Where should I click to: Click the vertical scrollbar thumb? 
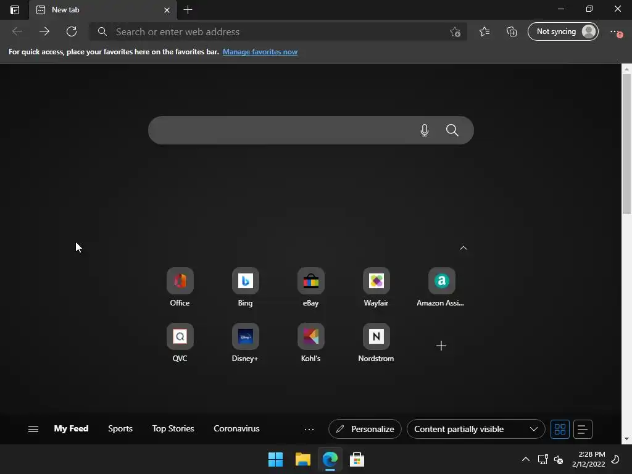[626, 144]
